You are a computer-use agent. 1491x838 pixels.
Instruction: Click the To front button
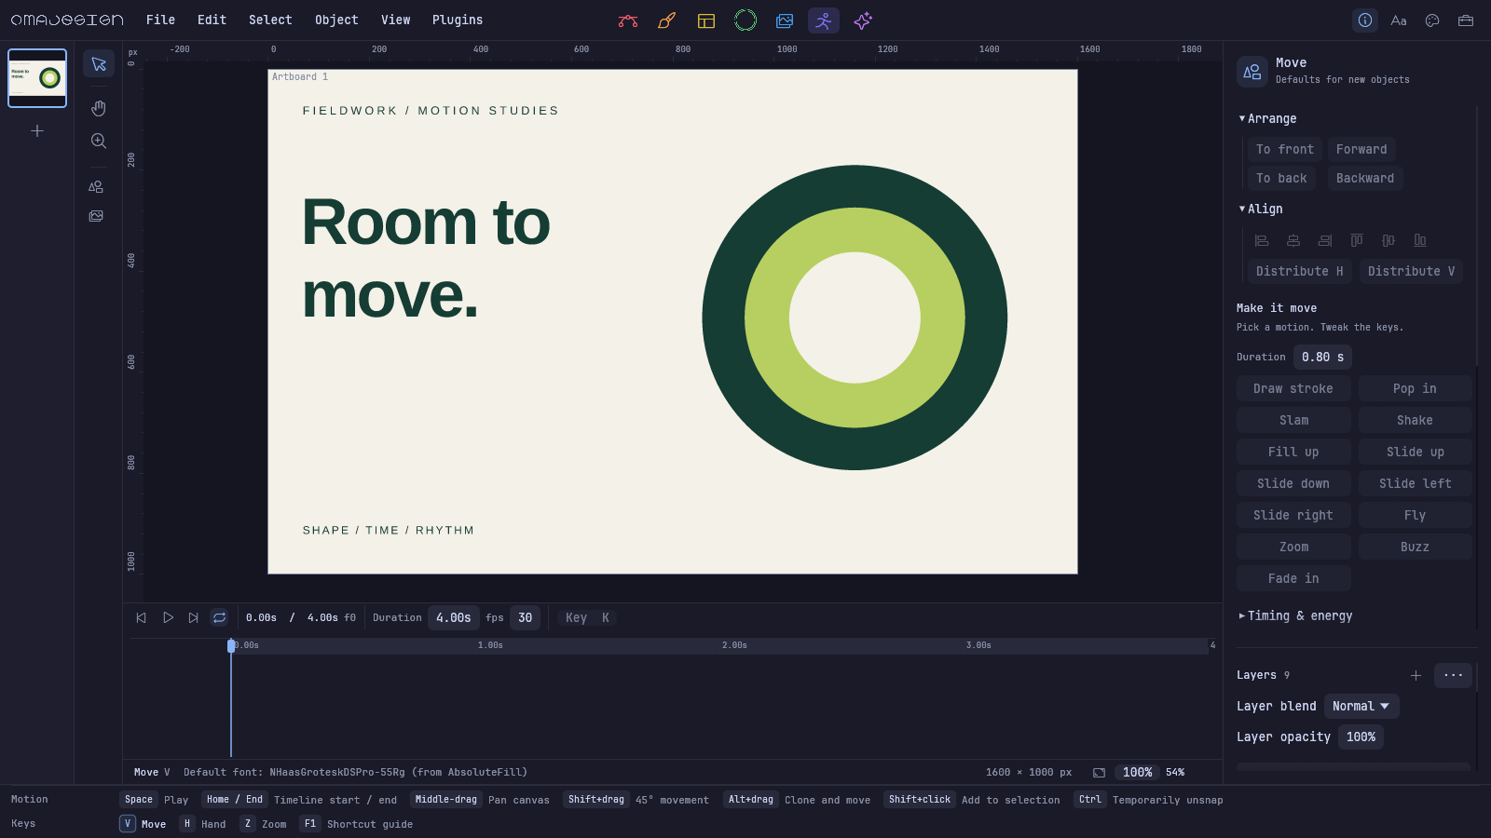click(1285, 149)
